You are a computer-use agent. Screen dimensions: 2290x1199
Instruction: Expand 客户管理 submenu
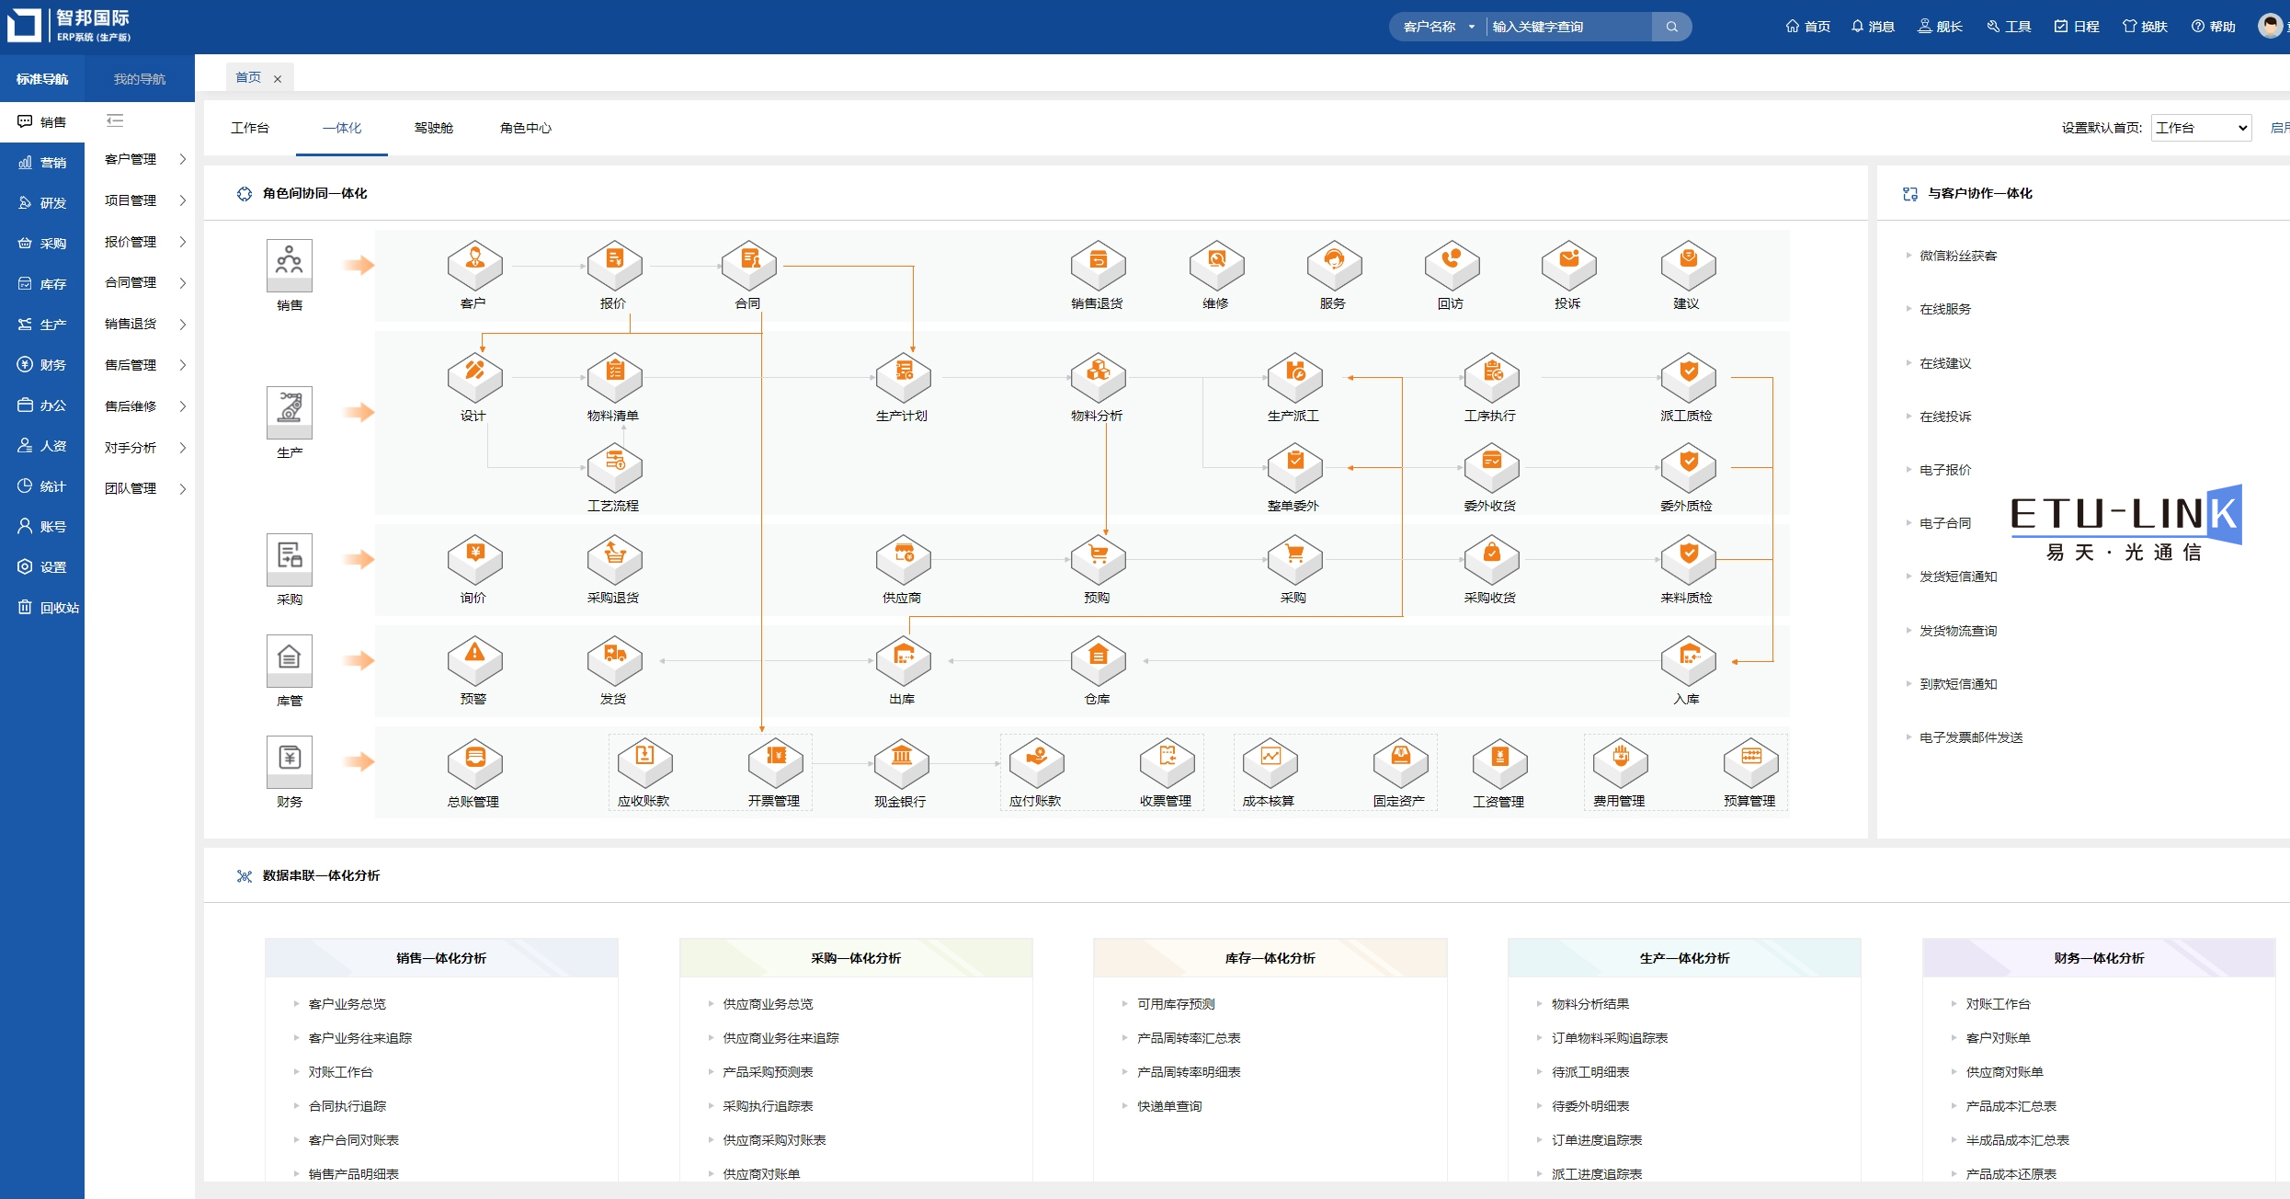pyautogui.click(x=144, y=159)
